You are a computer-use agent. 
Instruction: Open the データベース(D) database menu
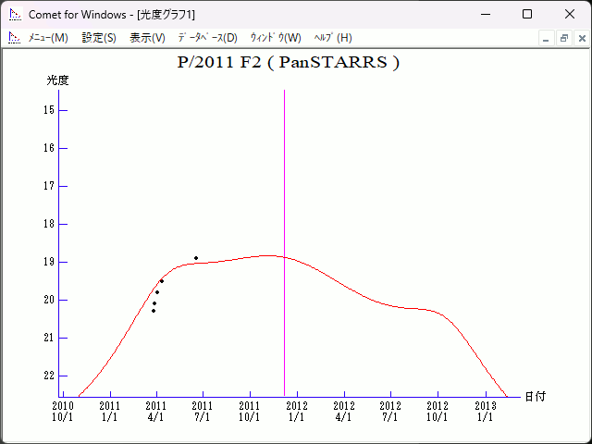(x=207, y=38)
